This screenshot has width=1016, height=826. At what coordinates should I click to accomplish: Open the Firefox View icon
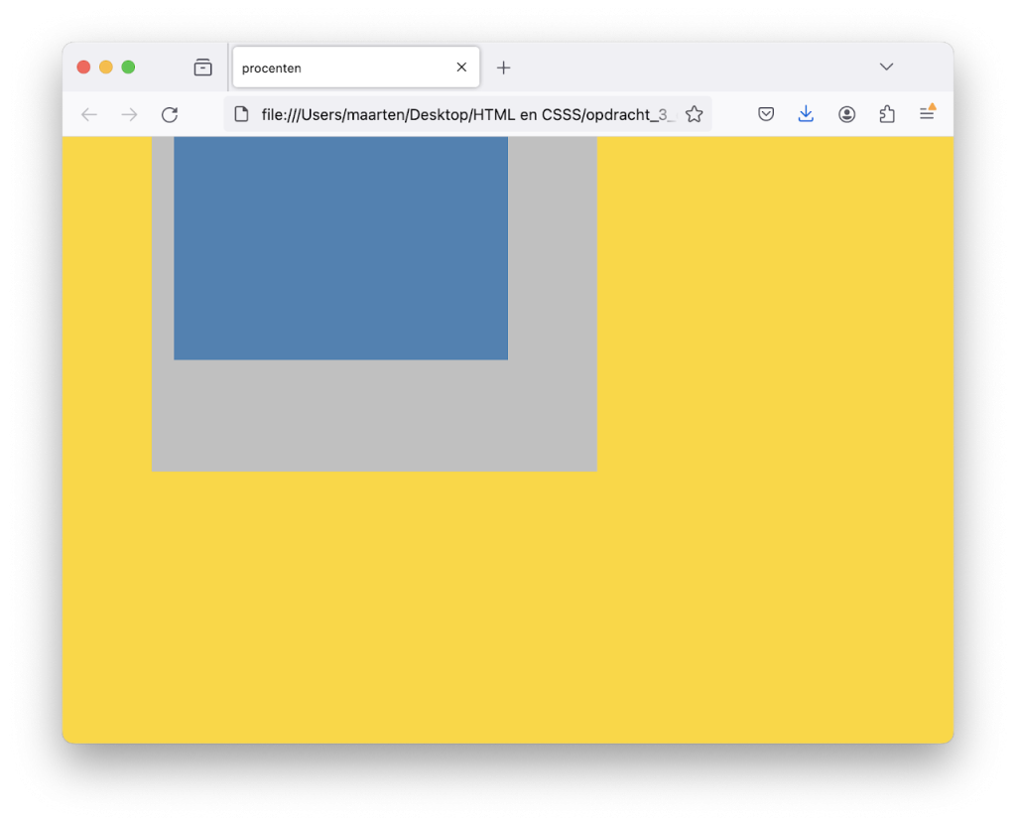pyautogui.click(x=202, y=68)
